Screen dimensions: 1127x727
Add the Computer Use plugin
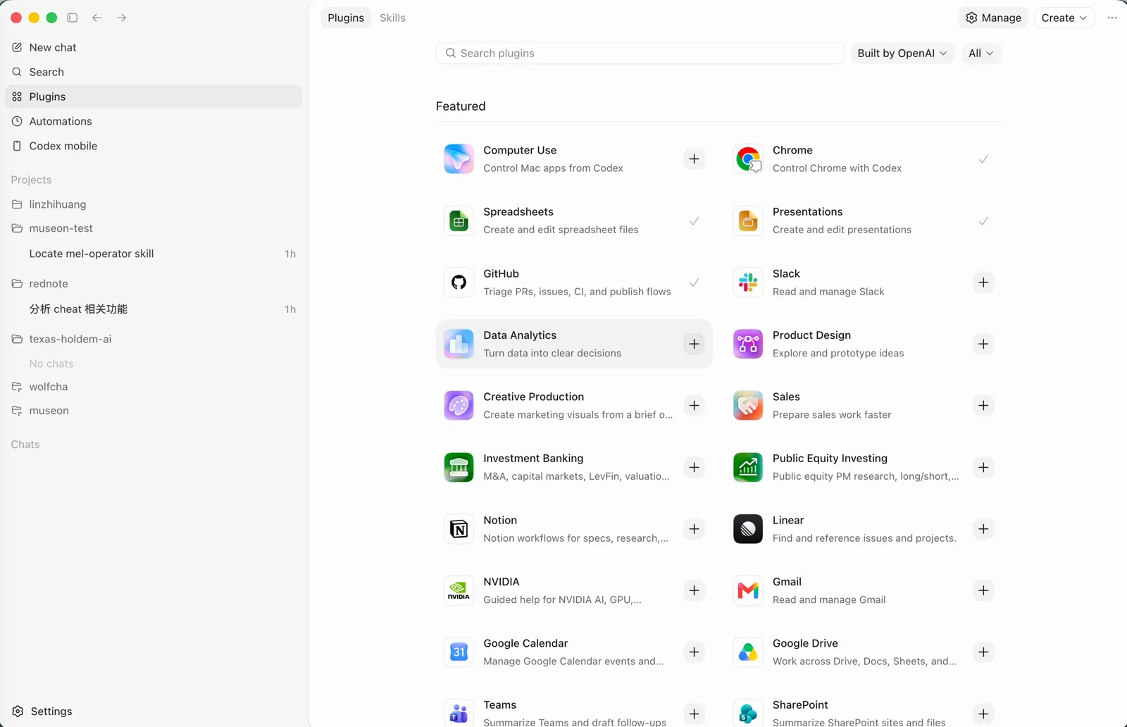coord(695,159)
